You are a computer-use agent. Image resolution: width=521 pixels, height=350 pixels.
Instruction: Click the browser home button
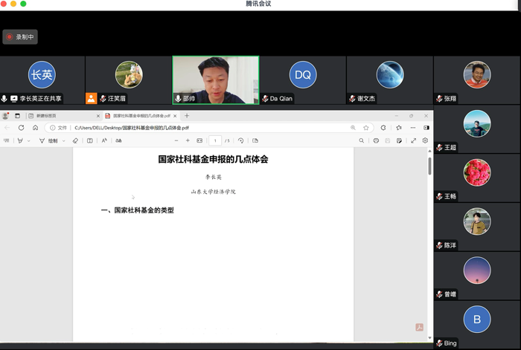tap(35, 128)
